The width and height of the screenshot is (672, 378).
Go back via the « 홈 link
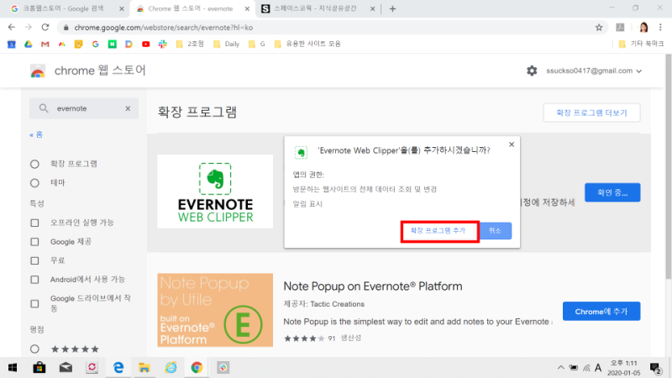pos(36,135)
